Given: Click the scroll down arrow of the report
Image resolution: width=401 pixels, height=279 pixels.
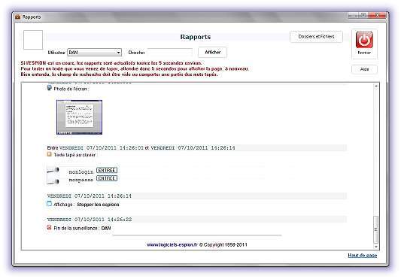Looking at the screenshot, I should click(x=376, y=247).
